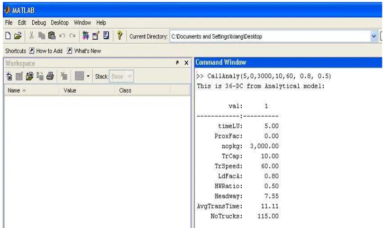Click the ProxFac label
This screenshot has width=383, height=228.
(x=228, y=136)
